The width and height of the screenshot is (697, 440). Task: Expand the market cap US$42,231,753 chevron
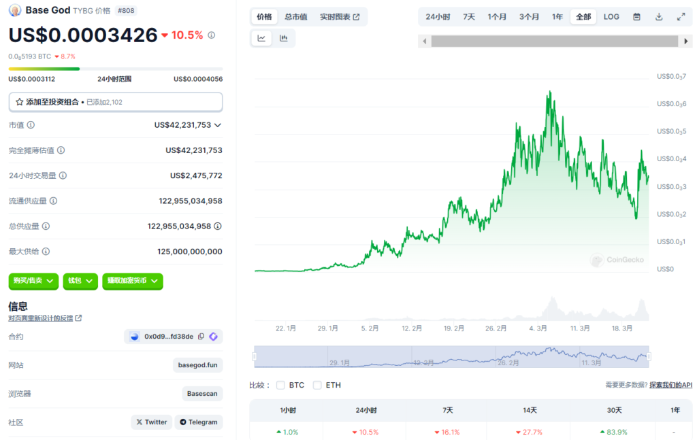coord(218,125)
